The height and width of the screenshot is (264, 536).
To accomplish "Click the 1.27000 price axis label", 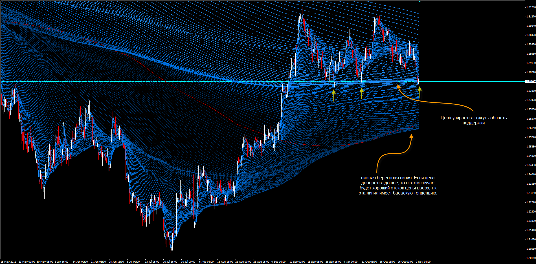I will [531, 109].
